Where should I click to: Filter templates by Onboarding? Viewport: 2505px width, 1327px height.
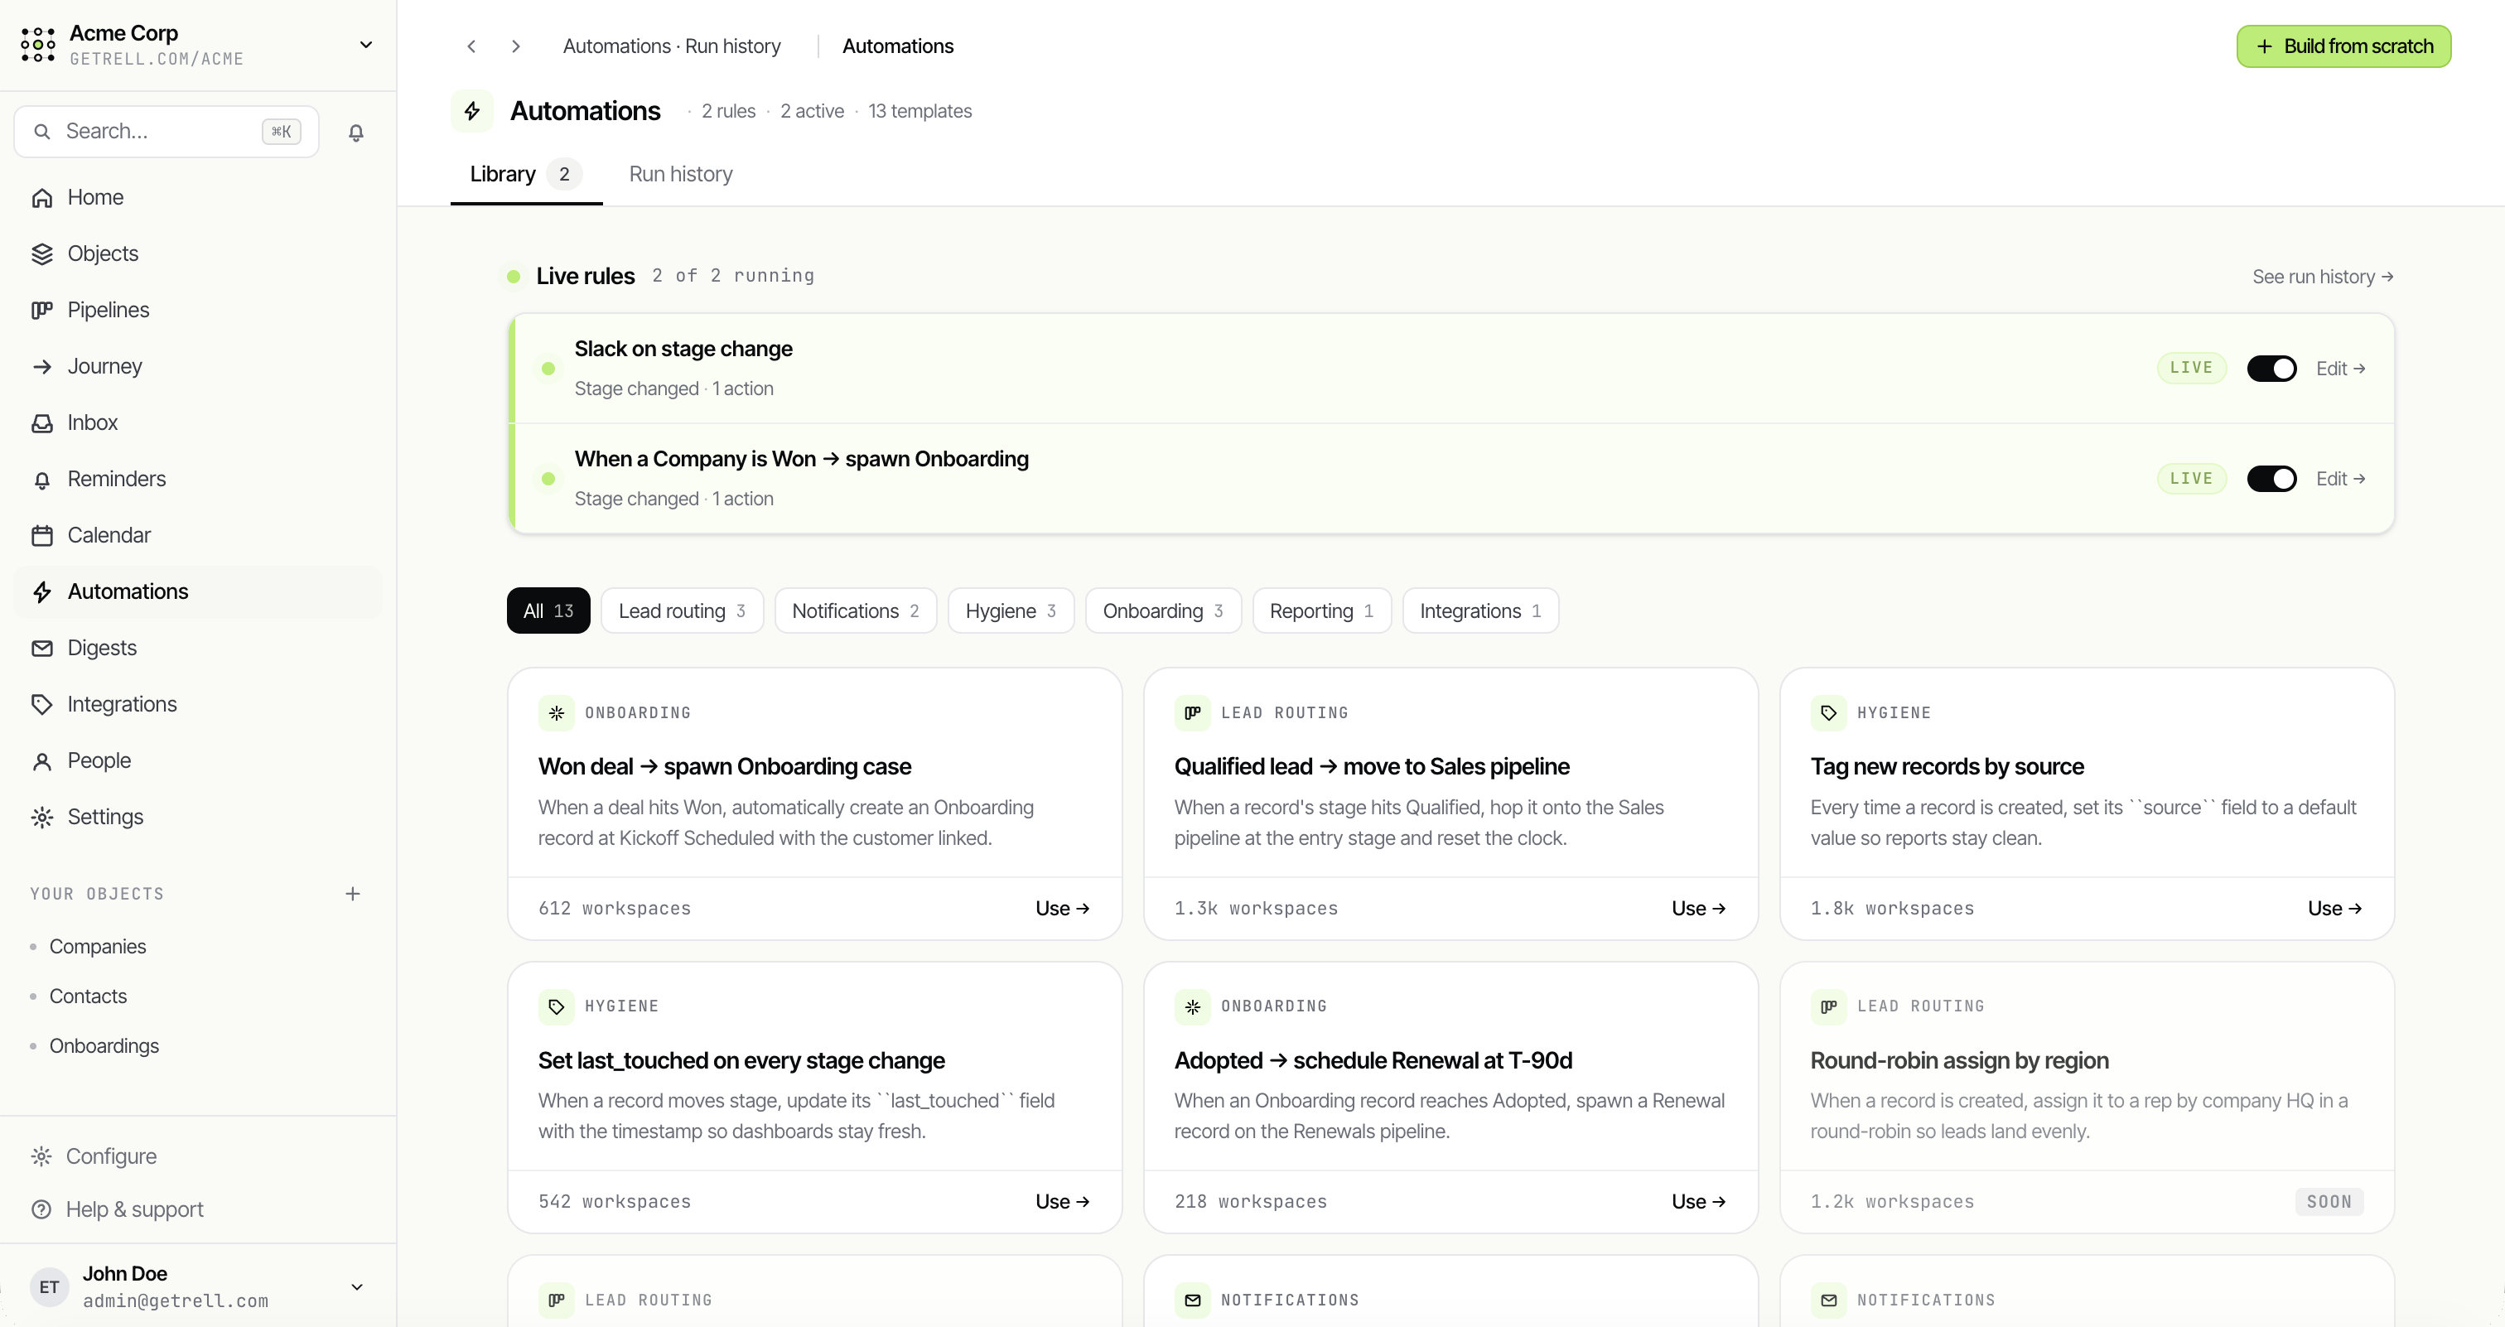[x=1164, y=611]
